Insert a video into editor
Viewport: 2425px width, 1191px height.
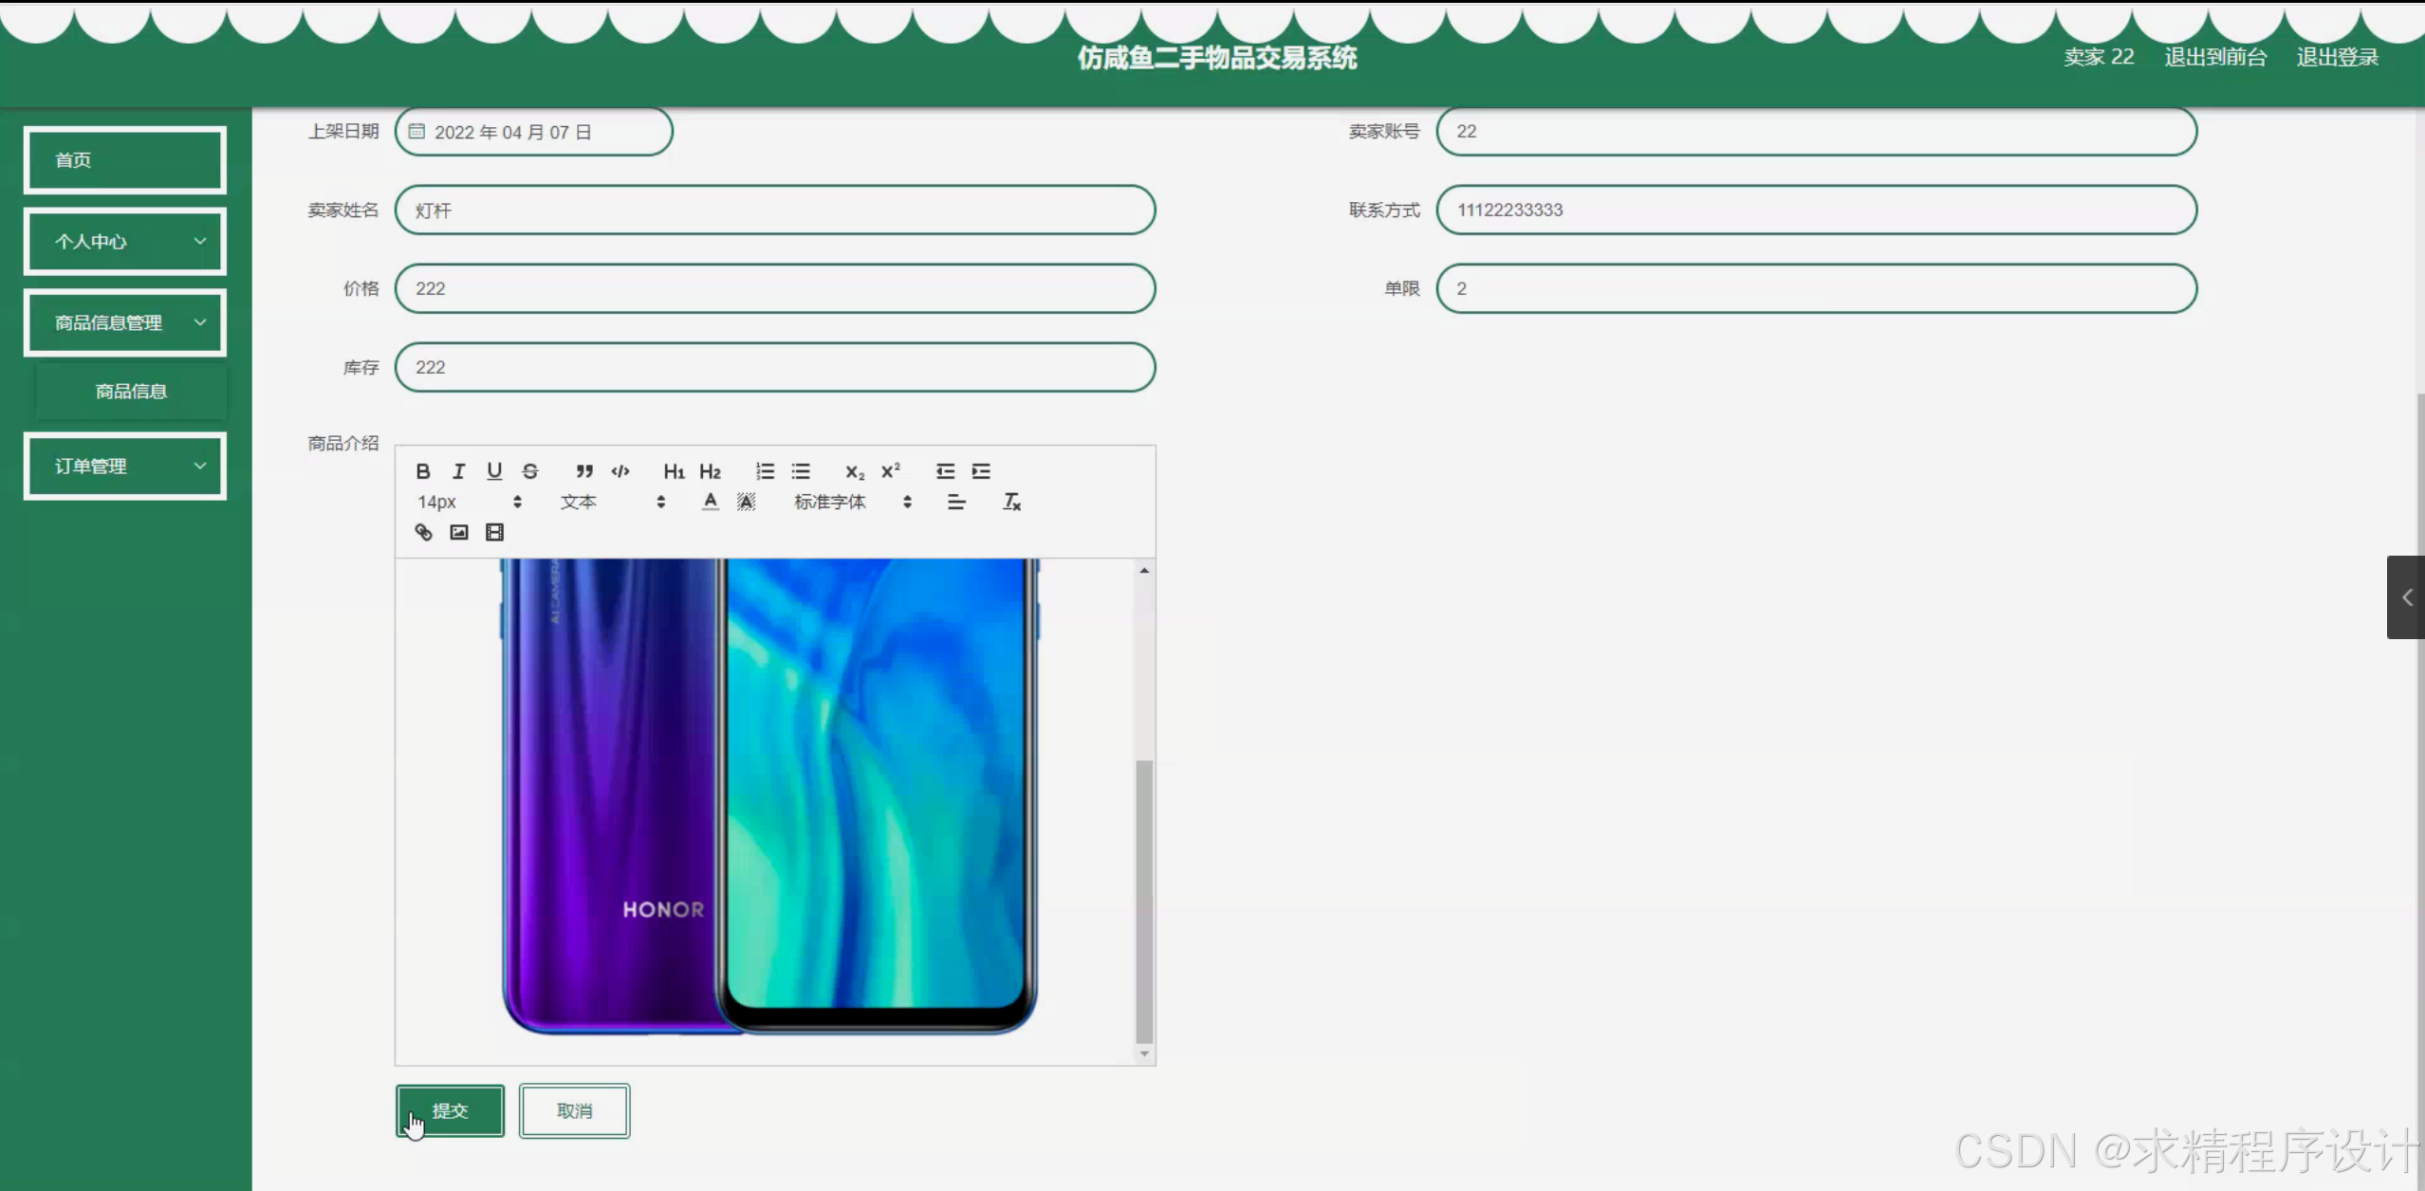[x=494, y=532]
